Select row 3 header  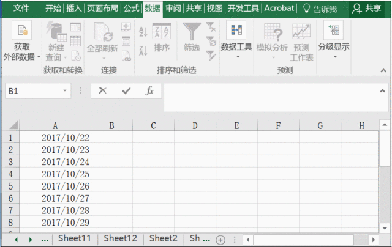click(10, 161)
